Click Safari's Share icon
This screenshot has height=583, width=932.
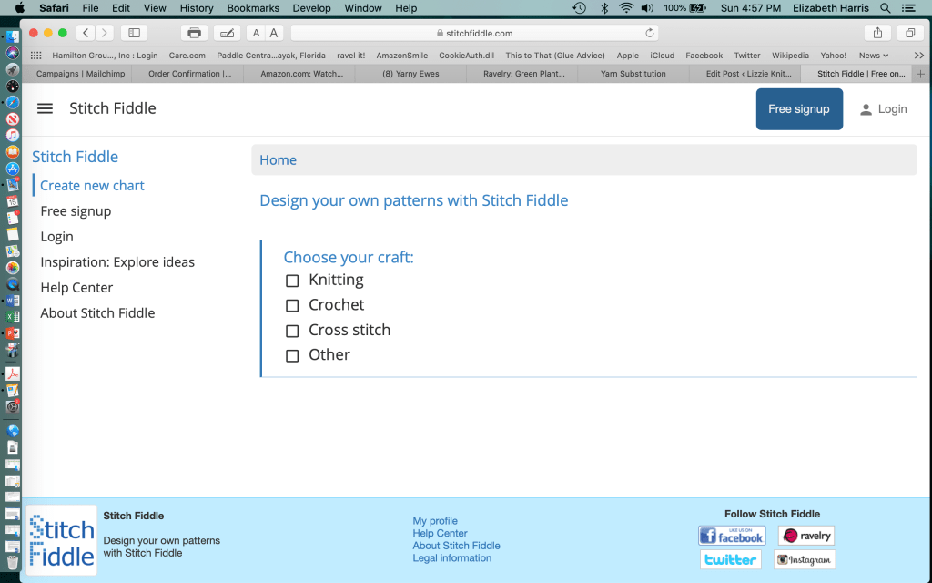click(877, 33)
